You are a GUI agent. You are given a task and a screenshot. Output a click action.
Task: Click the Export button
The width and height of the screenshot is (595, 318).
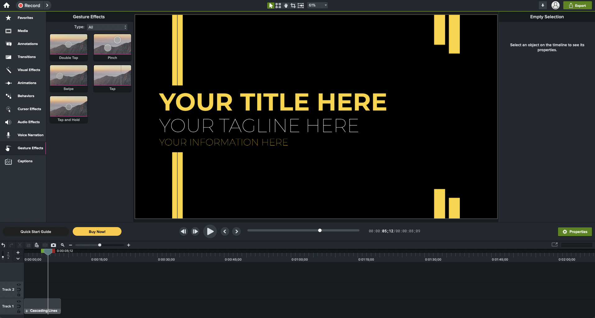[x=578, y=6]
